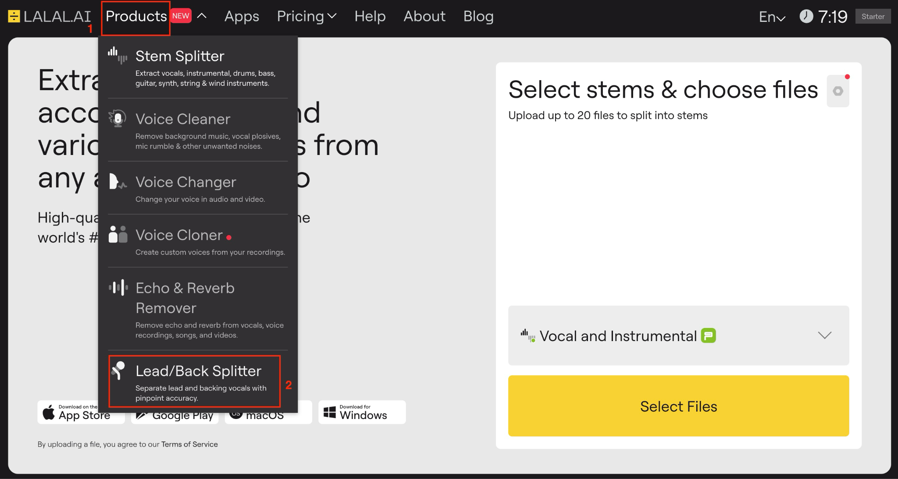
Task: Open the En language selector
Action: [x=772, y=17]
